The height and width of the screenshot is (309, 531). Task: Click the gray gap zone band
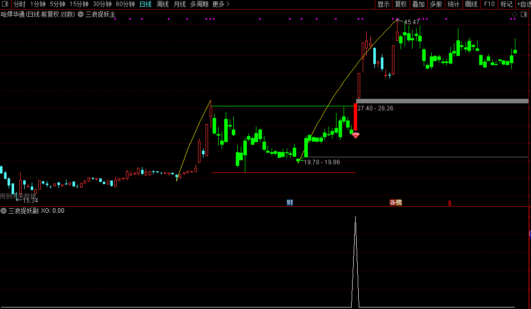pos(442,101)
